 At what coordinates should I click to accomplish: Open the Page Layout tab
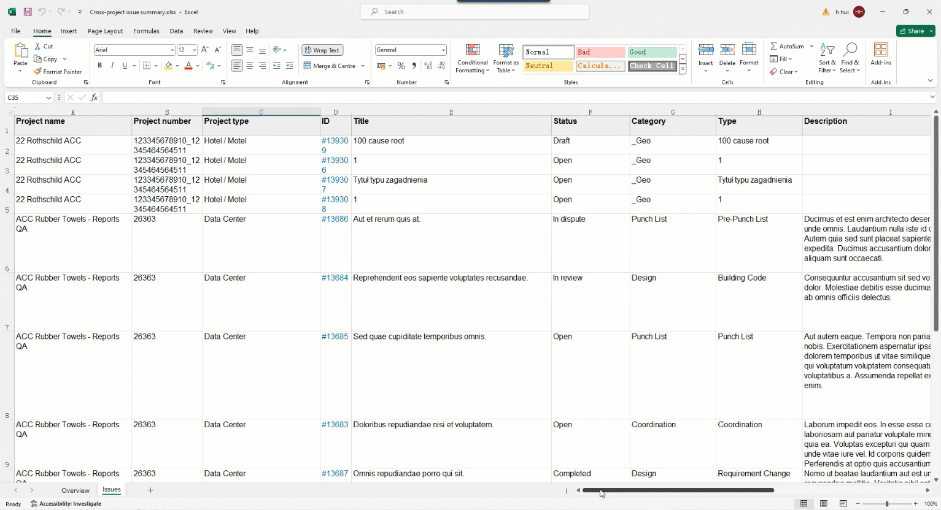[x=105, y=31]
